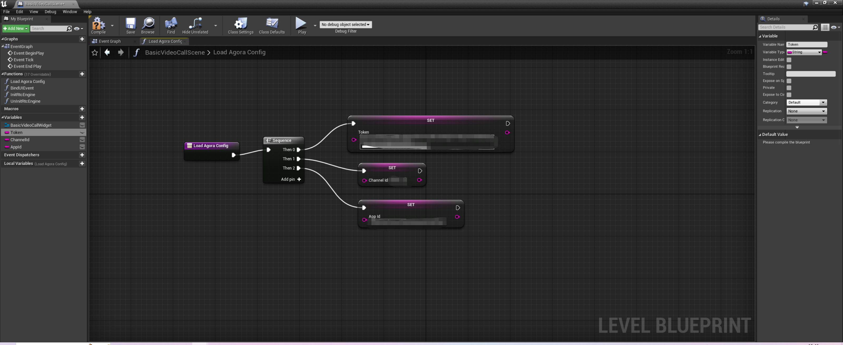843x345 pixels.
Task: Collapse the Variable section in Details
Action: coord(760,36)
